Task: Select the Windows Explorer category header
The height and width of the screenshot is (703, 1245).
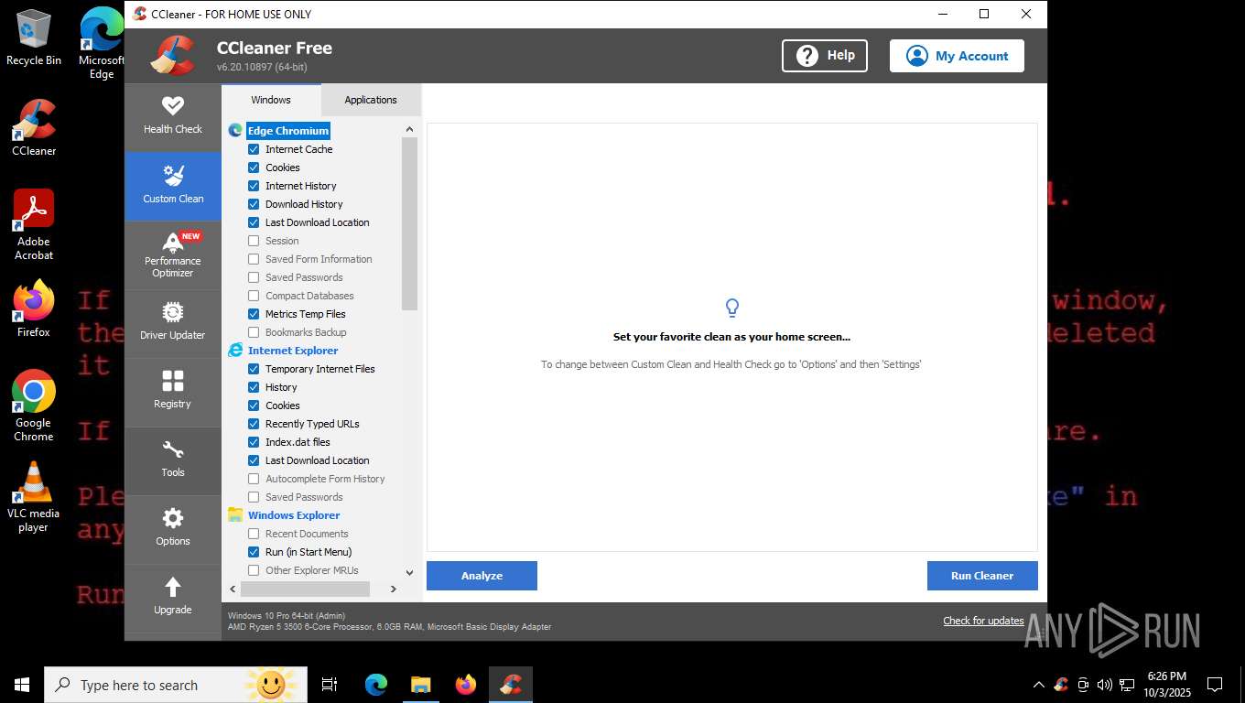Action: coord(294,515)
